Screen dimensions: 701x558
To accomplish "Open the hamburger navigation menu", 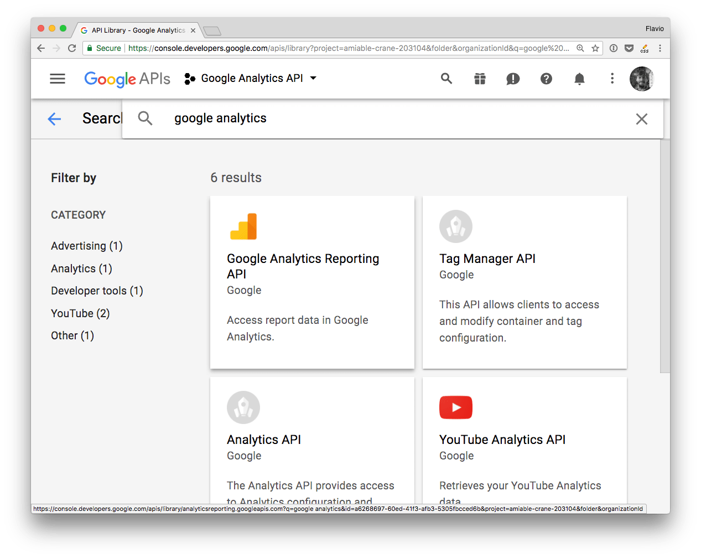I will (x=58, y=79).
